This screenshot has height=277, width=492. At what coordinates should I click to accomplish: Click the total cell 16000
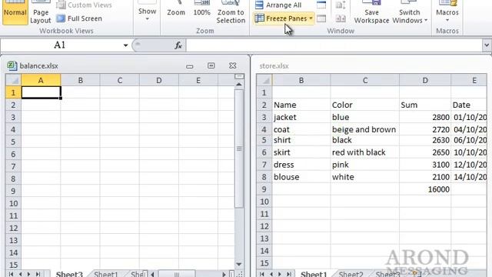click(x=425, y=189)
